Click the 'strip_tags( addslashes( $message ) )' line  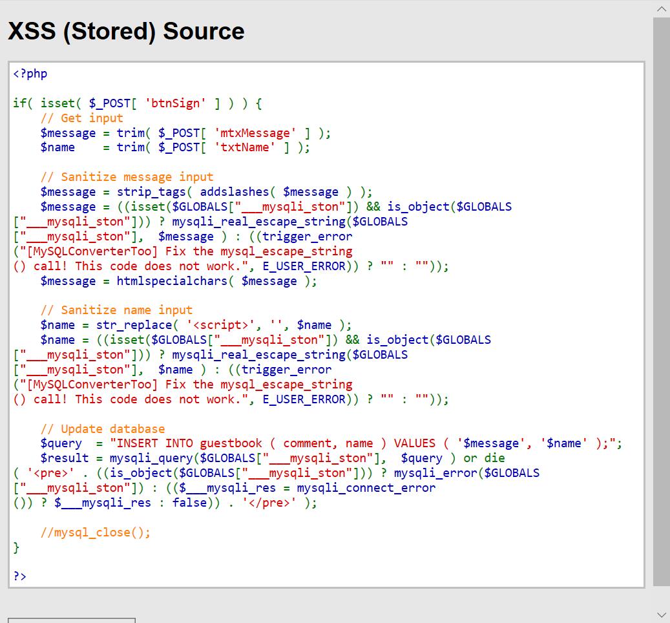pos(206,192)
